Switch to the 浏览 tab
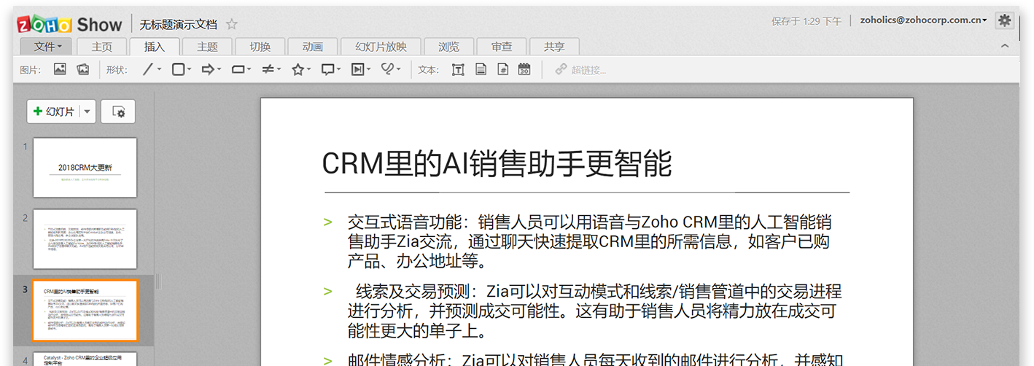The height and width of the screenshot is (366, 1034). 448,47
